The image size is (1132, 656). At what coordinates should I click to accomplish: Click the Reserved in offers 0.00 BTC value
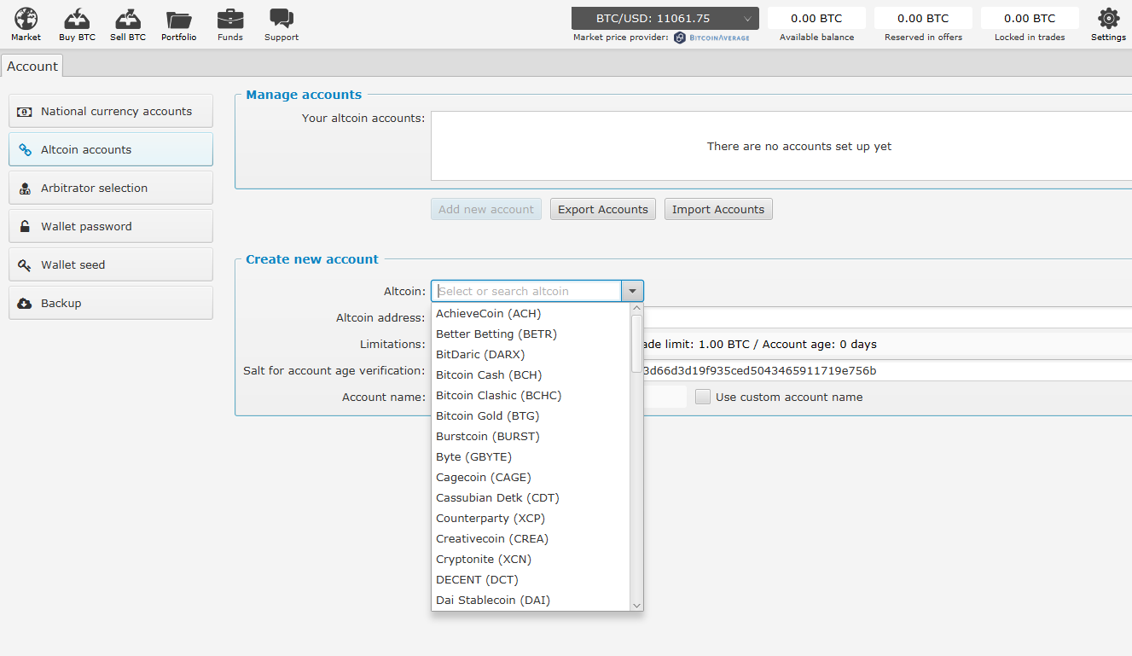923,18
